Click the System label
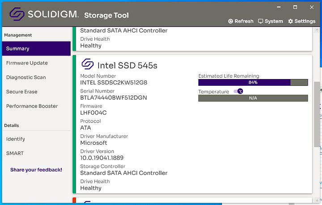 click(274, 21)
